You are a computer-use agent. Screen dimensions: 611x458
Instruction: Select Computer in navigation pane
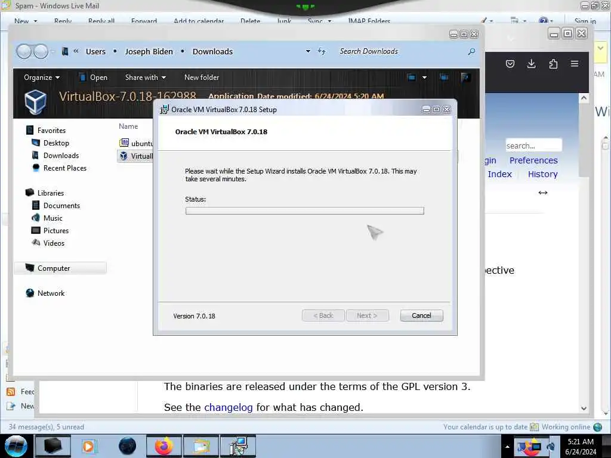tap(60, 268)
